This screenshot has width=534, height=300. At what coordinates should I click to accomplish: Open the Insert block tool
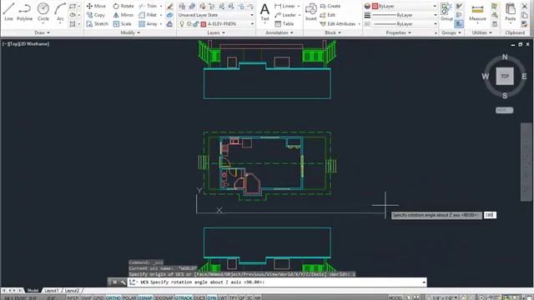tap(310, 12)
